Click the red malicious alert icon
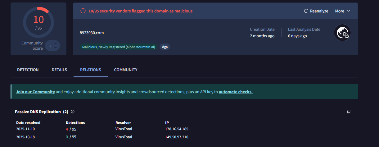Viewport: 379px width, 147px height. tap(83, 11)
